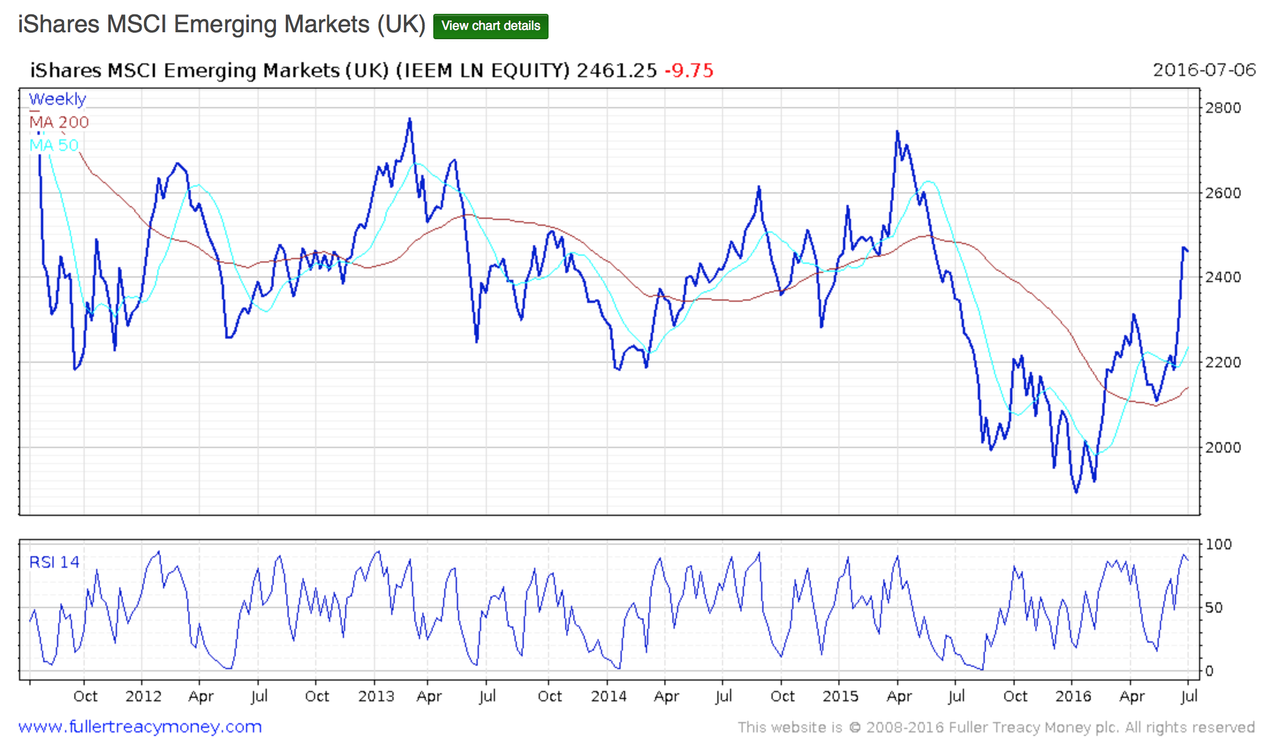This screenshot has height=752, width=1278.
Task: Click the 2015 date axis label
Action: [840, 696]
